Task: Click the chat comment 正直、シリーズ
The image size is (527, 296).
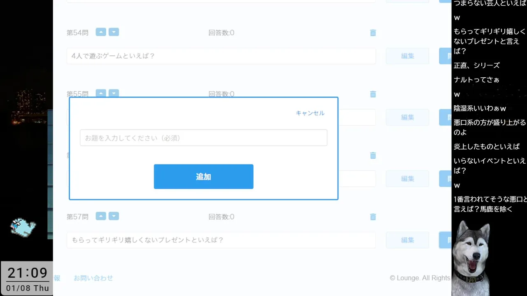Action: point(476,65)
